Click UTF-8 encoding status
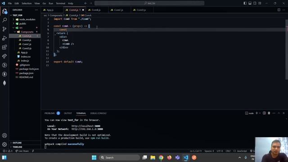288x162 pixels. [x=220, y=151]
